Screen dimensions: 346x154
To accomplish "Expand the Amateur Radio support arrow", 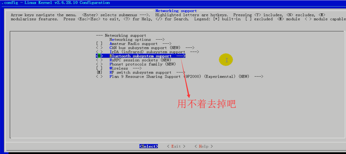I will (167, 44).
